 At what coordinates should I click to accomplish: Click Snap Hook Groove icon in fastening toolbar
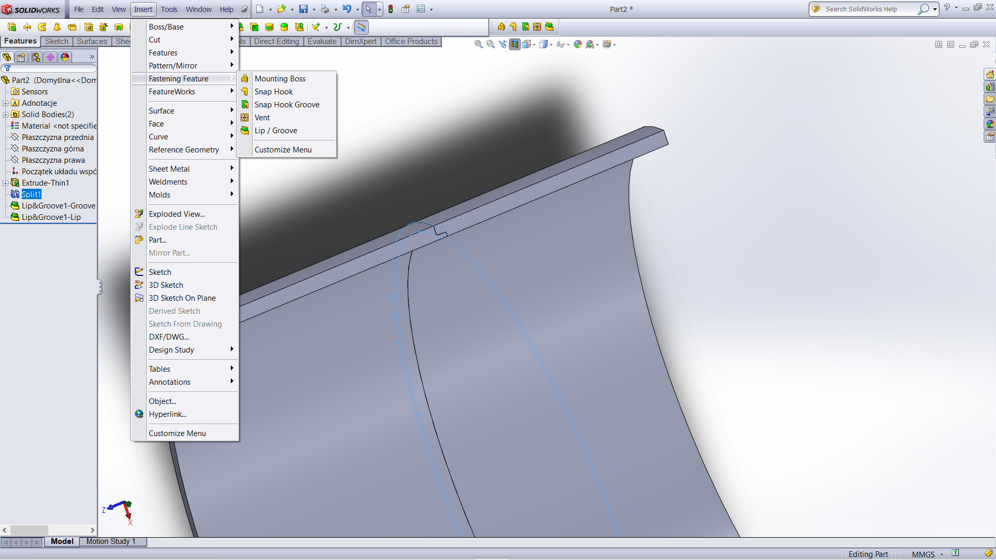pos(525,27)
